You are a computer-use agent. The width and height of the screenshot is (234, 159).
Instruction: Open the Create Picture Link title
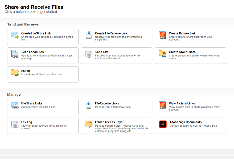pos(182,33)
